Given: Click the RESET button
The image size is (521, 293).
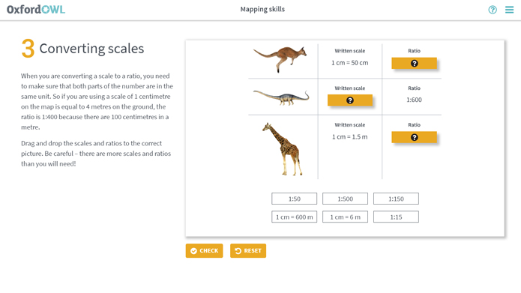Looking at the screenshot, I should coord(248,251).
